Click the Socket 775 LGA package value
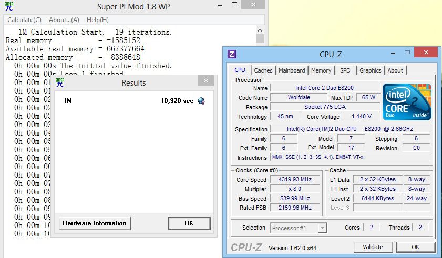The image size is (442, 258). (x=325, y=107)
